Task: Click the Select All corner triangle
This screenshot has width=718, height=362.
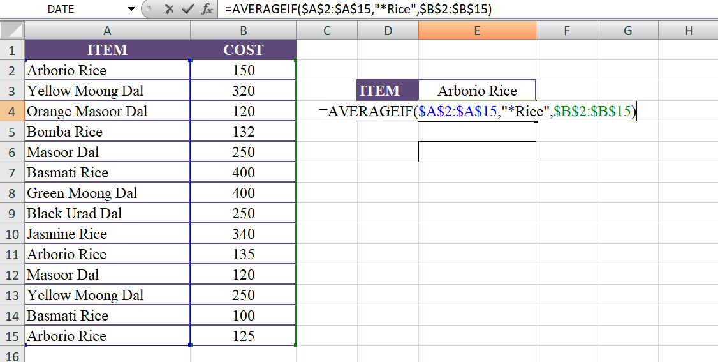Action: click(x=13, y=30)
